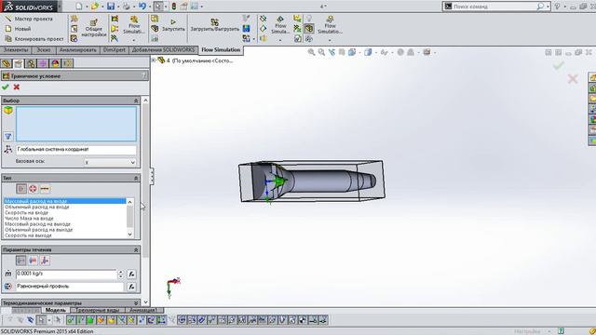This screenshot has width=596, height=335.
Task: Click the New document icon in the title toolbar
Action: click(78, 7)
